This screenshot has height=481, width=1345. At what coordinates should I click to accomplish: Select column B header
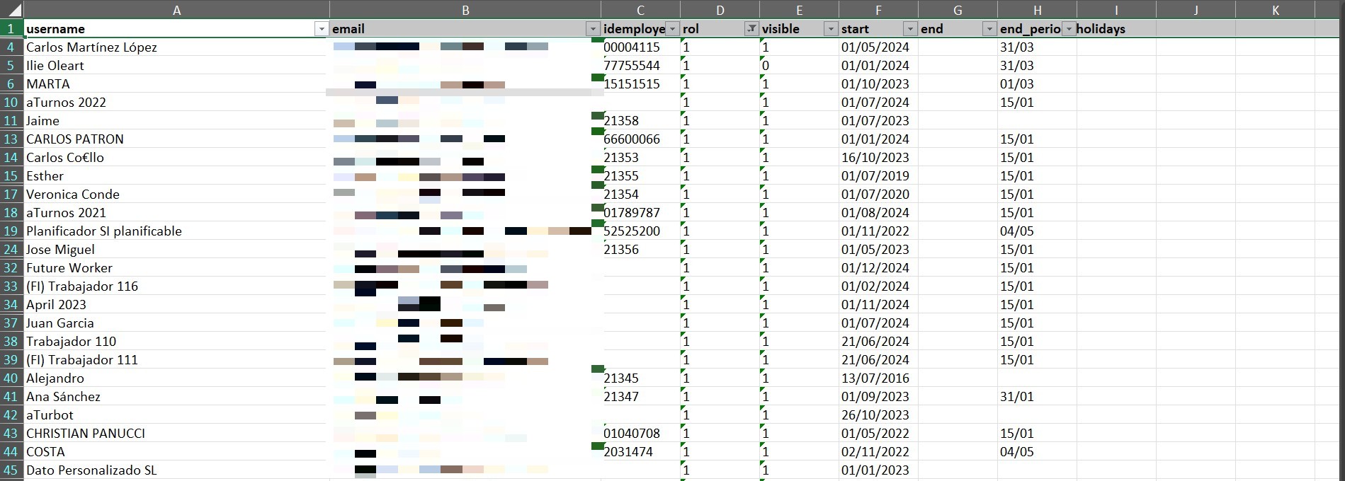(x=465, y=10)
